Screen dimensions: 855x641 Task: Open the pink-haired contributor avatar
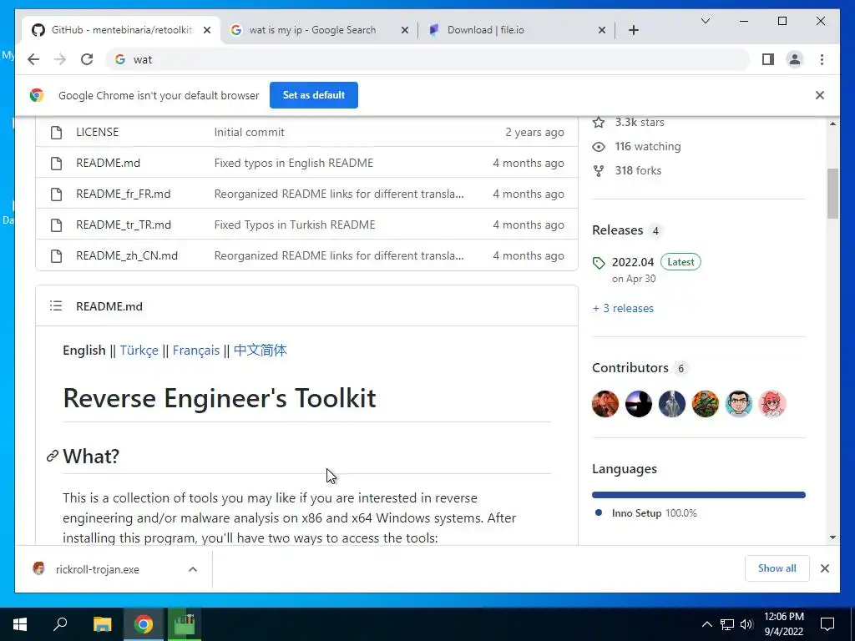(x=772, y=404)
